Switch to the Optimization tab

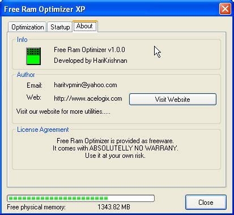coord(27,27)
